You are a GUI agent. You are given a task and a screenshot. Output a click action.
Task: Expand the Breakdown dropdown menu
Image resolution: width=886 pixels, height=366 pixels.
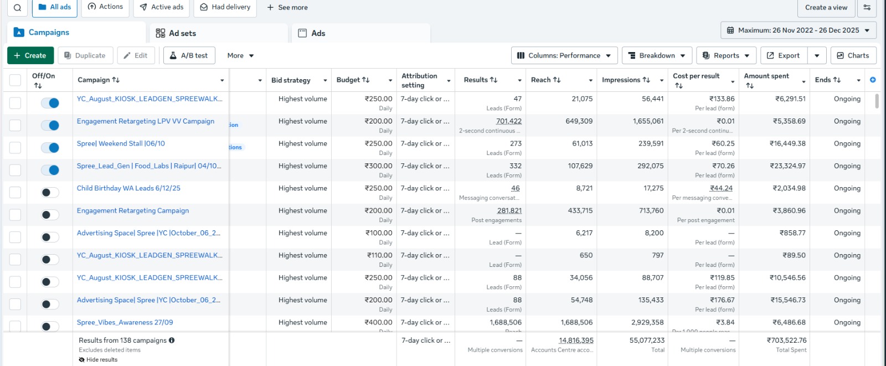tap(657, 56)
